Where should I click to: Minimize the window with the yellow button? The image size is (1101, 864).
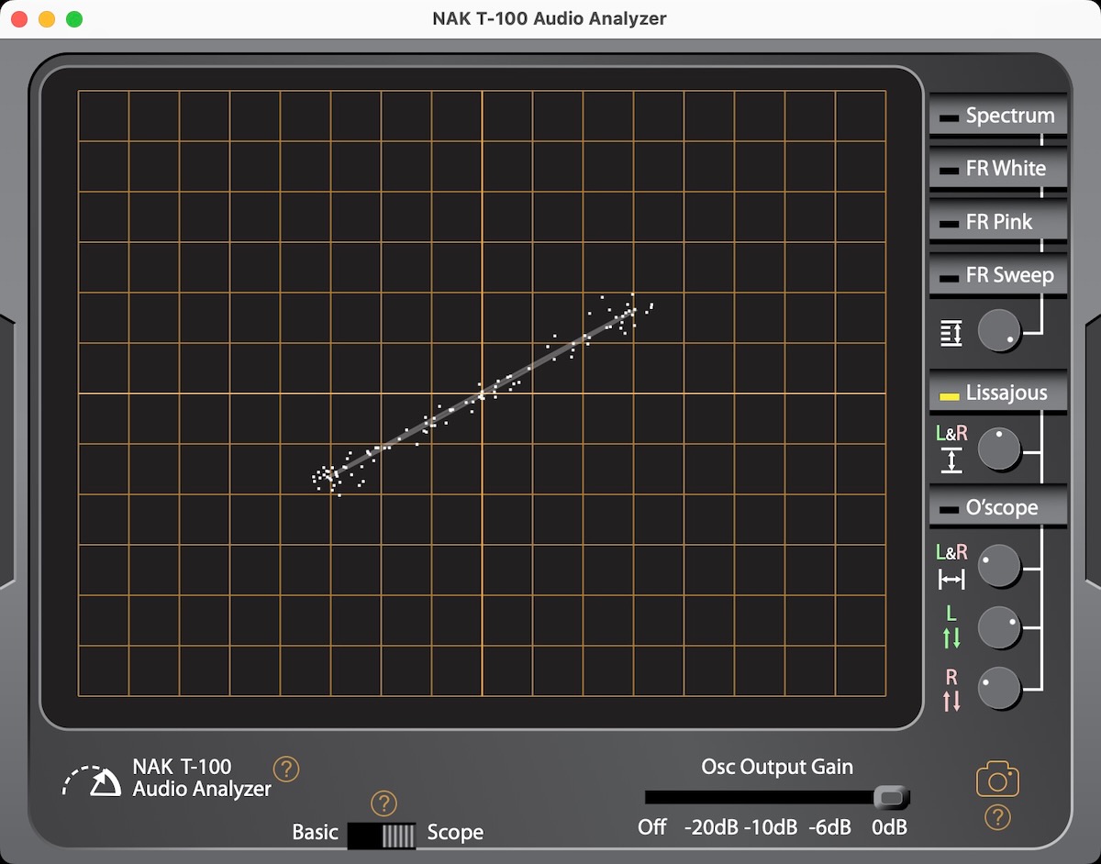coord(47,19)
